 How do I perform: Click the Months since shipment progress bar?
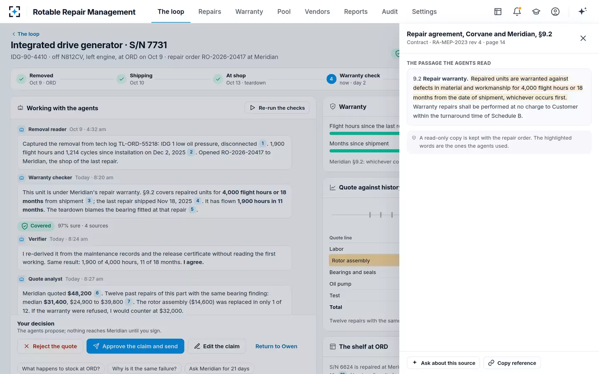(364, 151)
